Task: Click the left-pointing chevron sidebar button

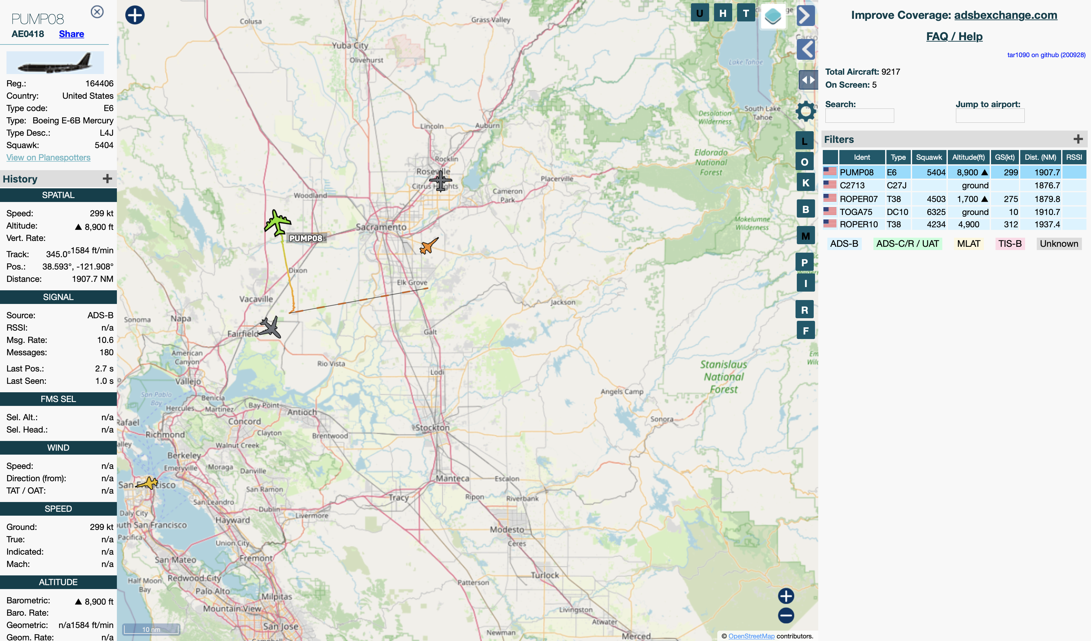Action: (805, 49)
